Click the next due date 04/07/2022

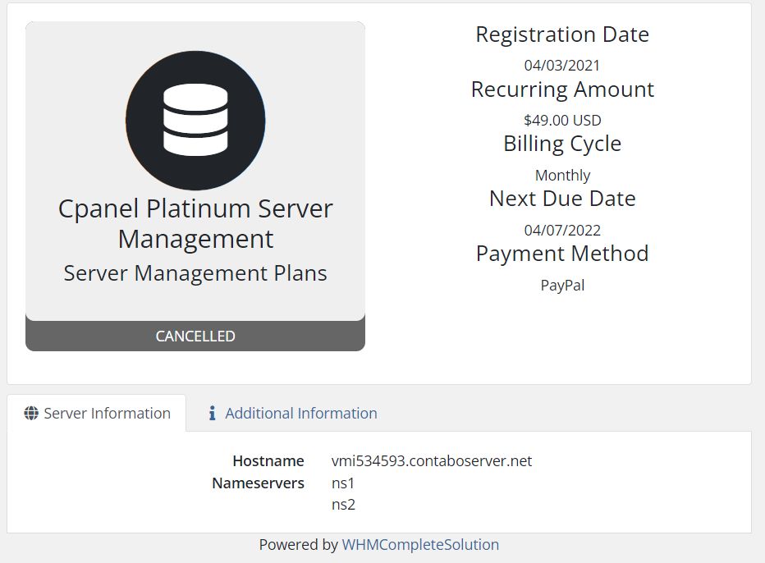562,231
